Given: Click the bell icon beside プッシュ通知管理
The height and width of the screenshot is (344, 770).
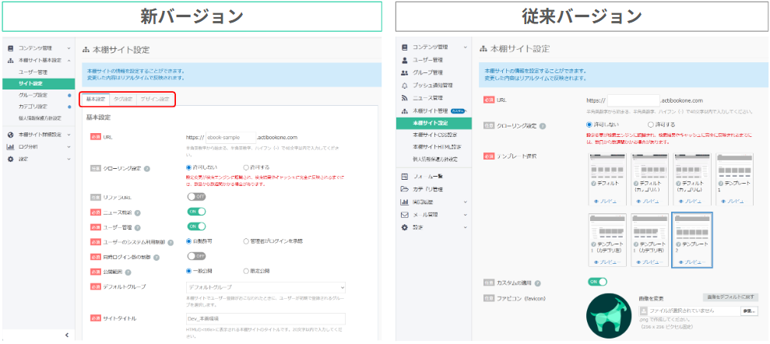Looking at the screenshot, I should click(x=405, y=85).
